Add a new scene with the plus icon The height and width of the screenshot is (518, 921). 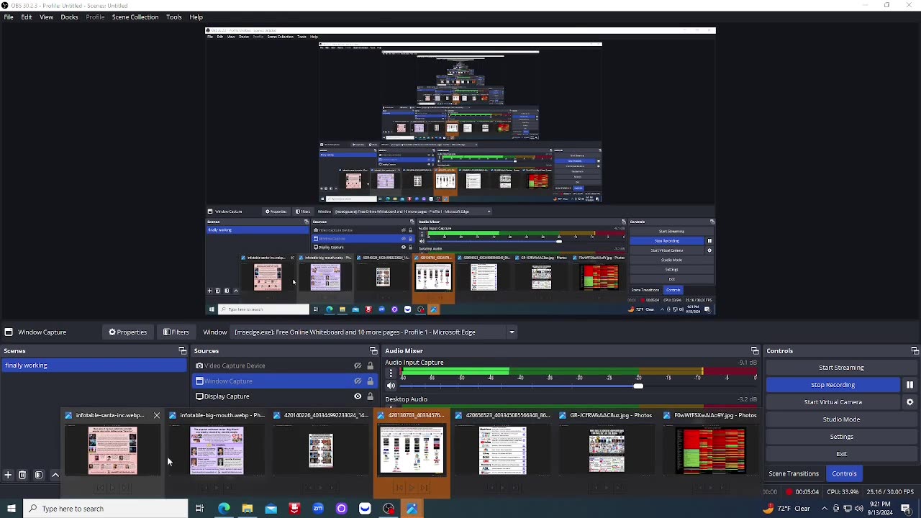(x=8, y=475)
